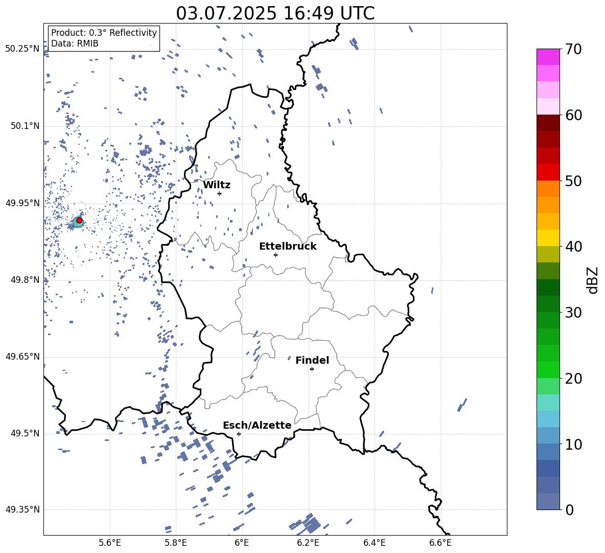Click the Ettelbruck city label
605x553 pixels.
coord(288,247)
